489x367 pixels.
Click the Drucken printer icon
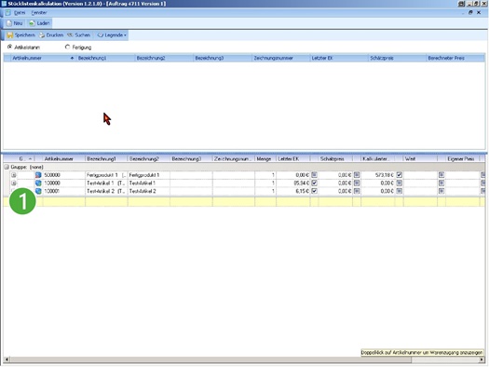click(42, 35)
